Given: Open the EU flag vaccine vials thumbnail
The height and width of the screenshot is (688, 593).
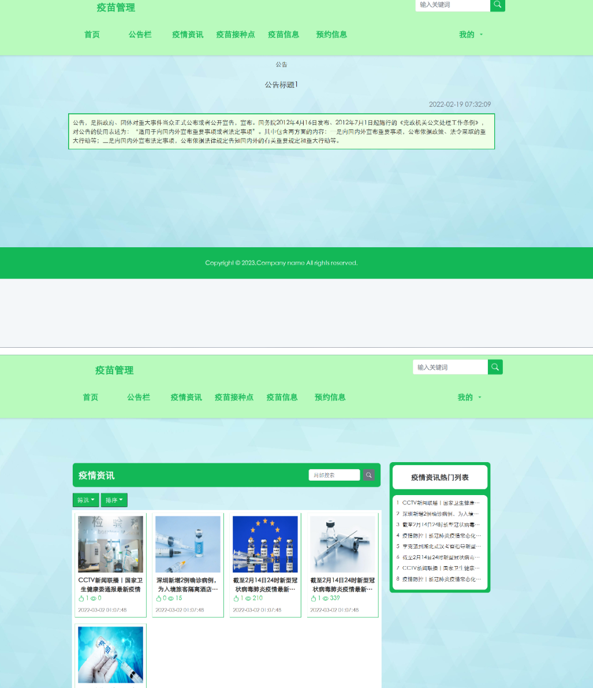Looking at the screenshot, I should point(265,544).
